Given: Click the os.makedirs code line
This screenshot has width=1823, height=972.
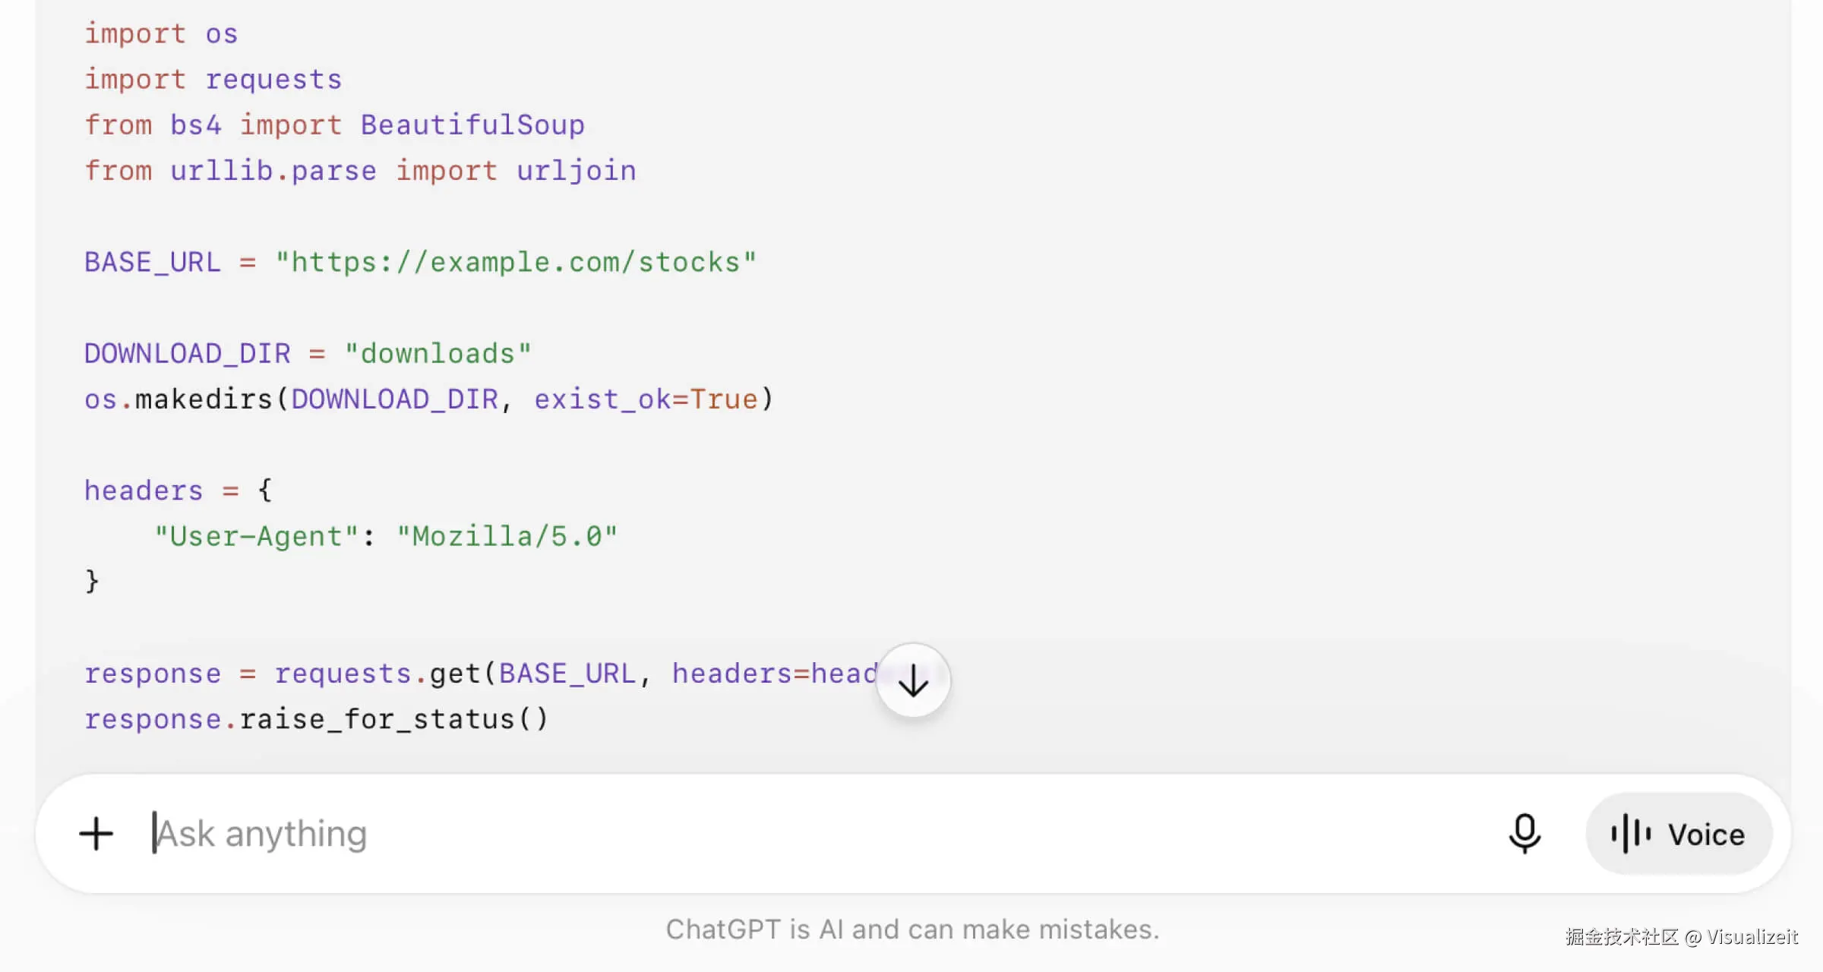Looking at the screenshot, I should 429,399.
